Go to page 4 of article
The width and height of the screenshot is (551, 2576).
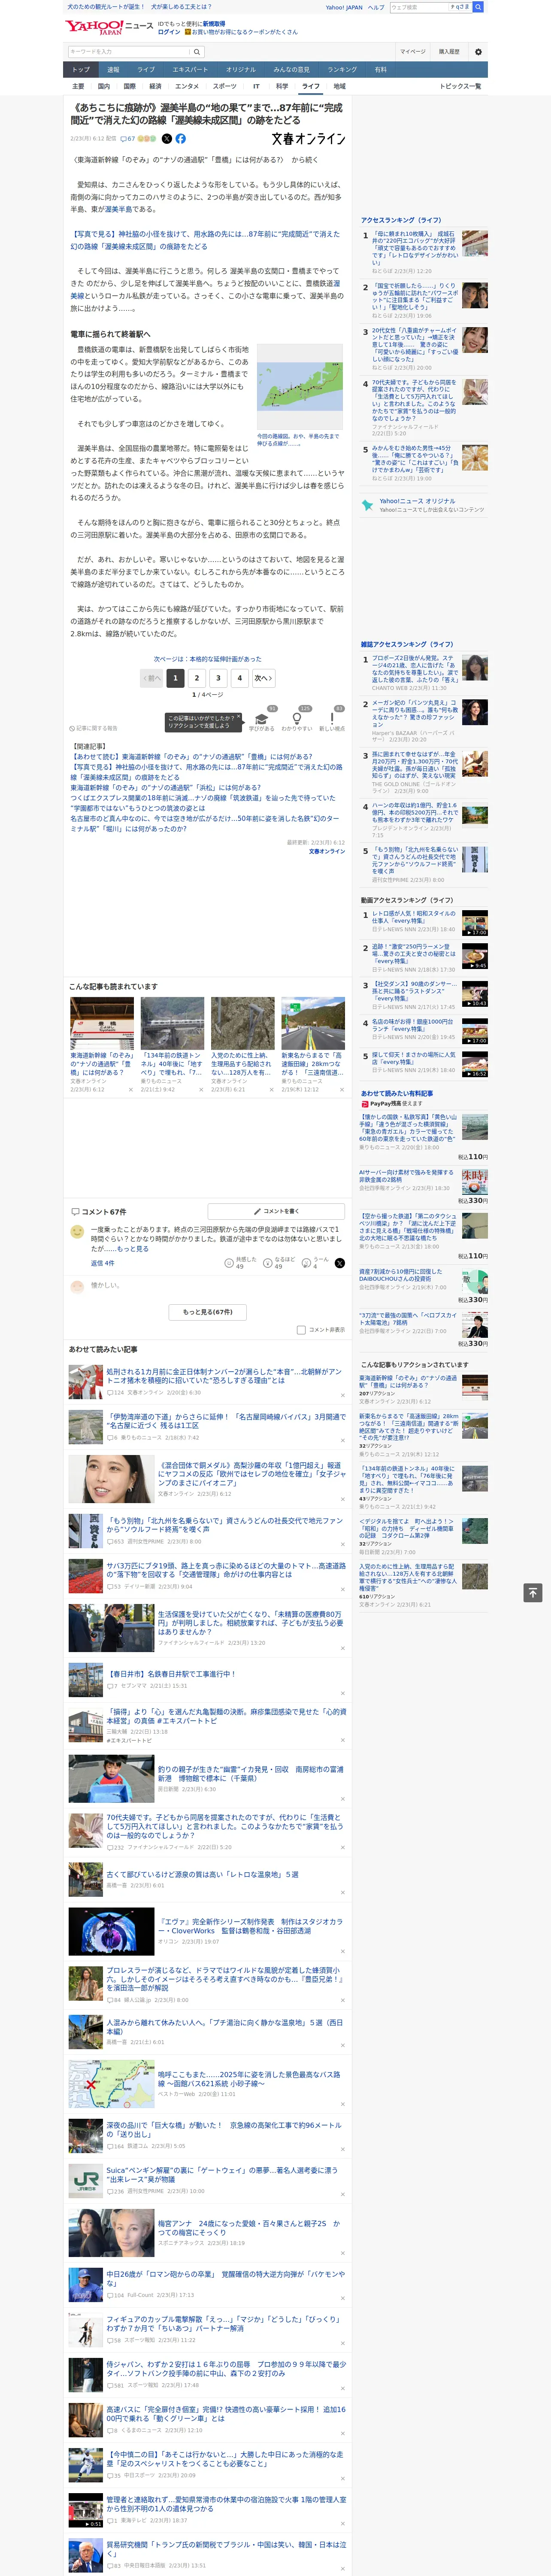click(x=240, y=678)
